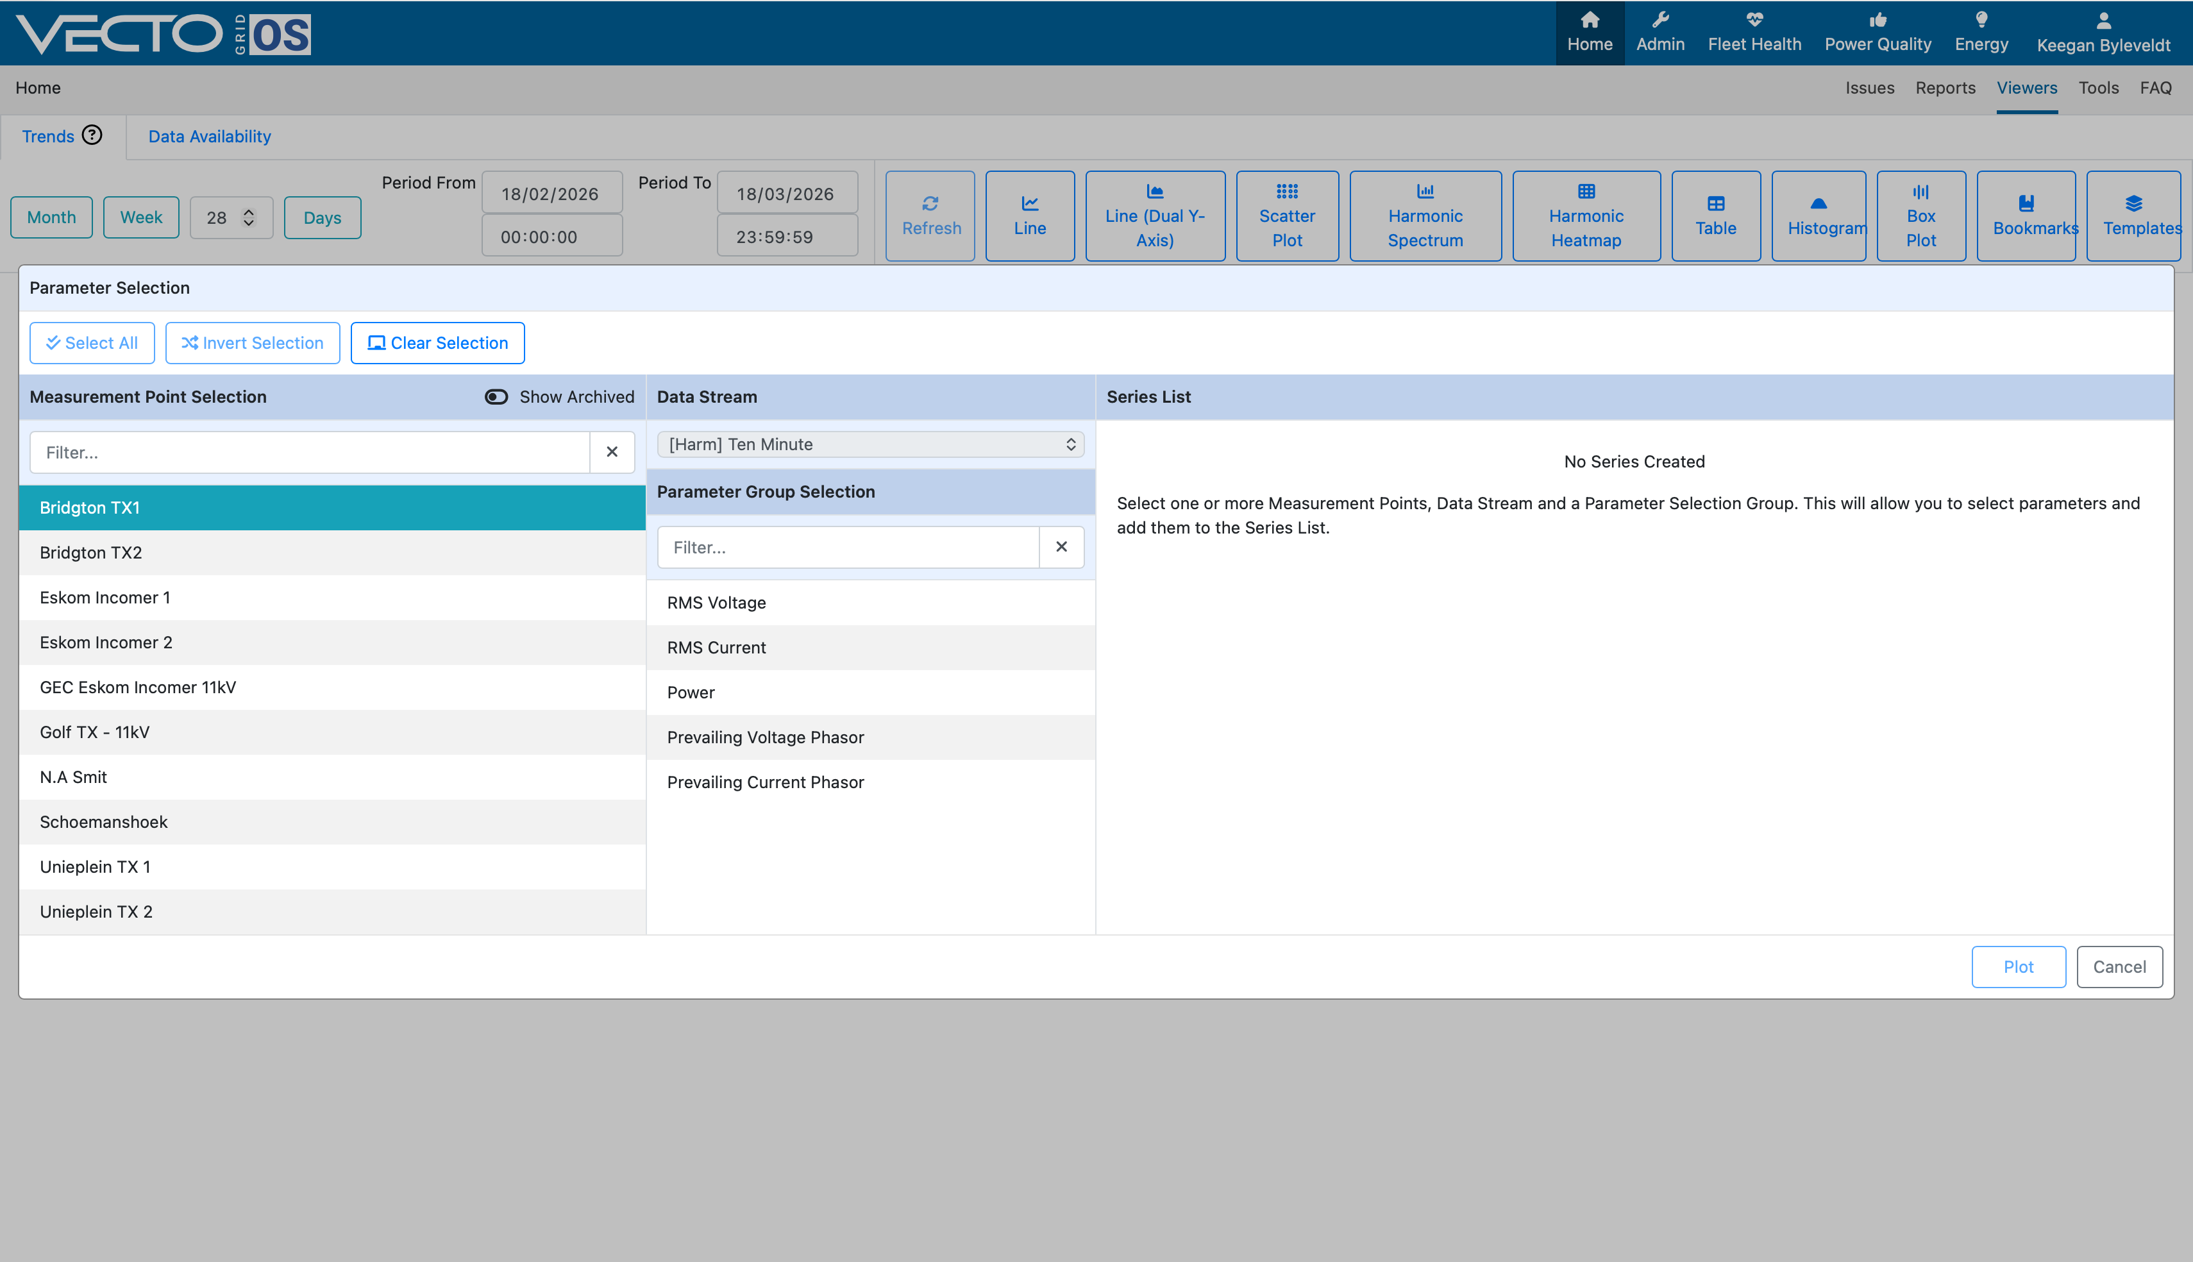The width and height of the screenshot is (2193, 1262).
Task: Open Power Quality thumbs-up icon
Action: coord(1878,20)
